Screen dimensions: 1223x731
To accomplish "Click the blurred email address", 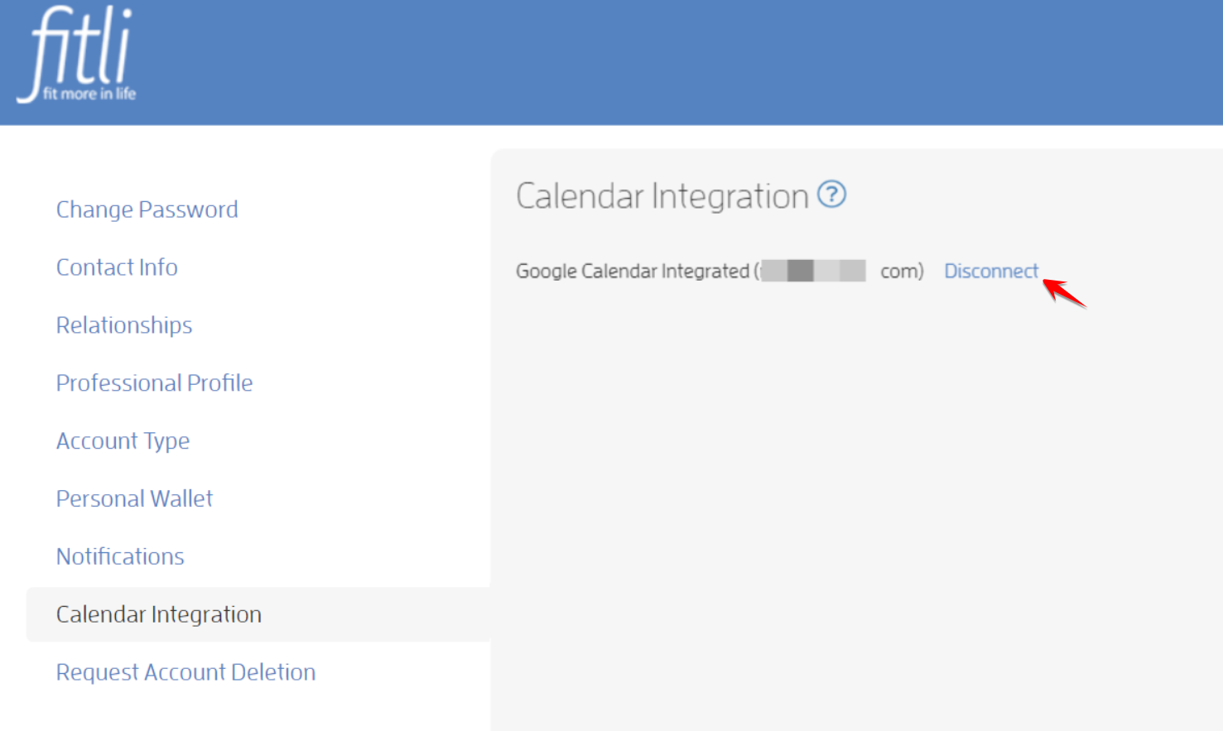I will [813, 271].
